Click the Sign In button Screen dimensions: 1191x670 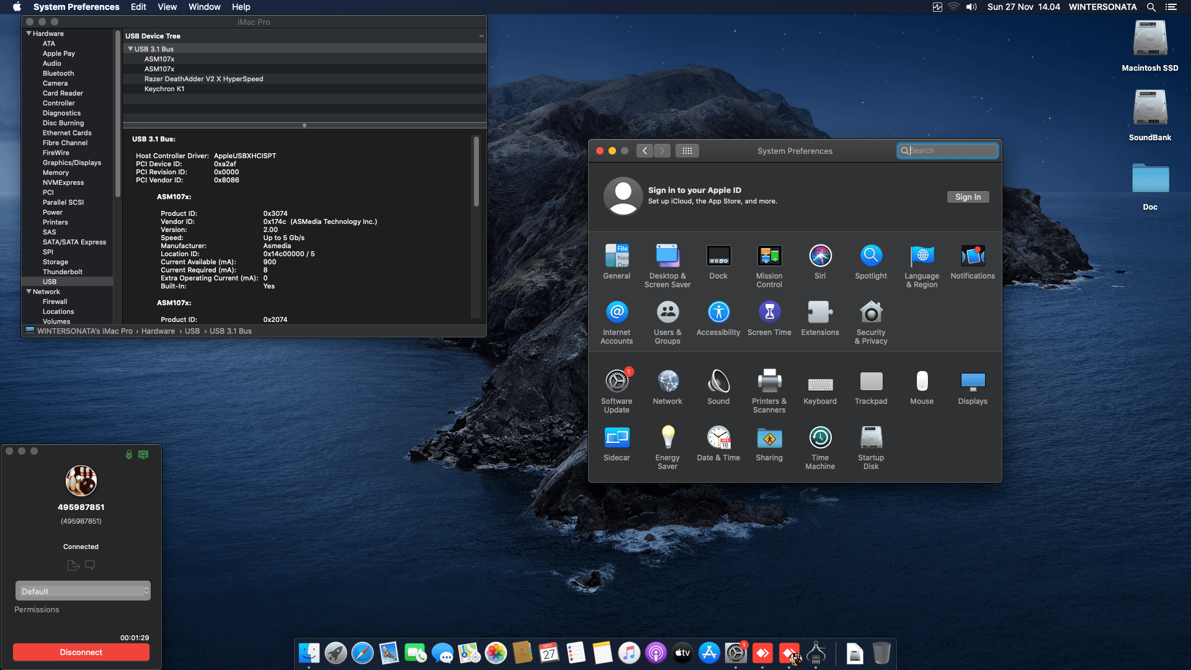pyautogui.click(x=967, y=197)
